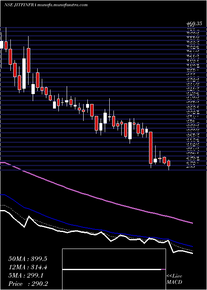Click the 342 price axis label

pyautogui.click(x=190, y=120)
